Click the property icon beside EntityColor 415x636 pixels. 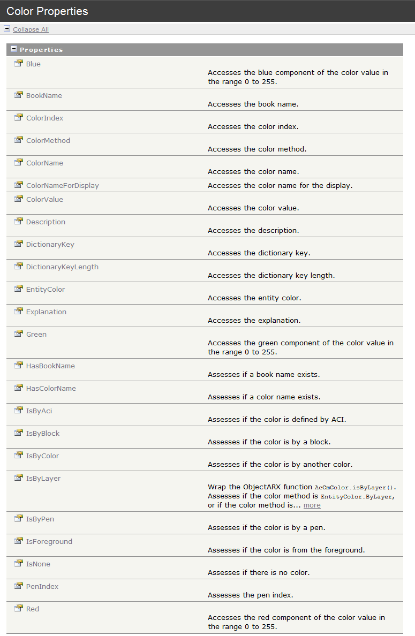(19, 289)
